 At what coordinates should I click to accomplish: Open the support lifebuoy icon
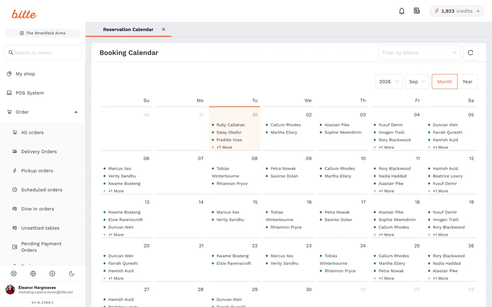[14, 274]
